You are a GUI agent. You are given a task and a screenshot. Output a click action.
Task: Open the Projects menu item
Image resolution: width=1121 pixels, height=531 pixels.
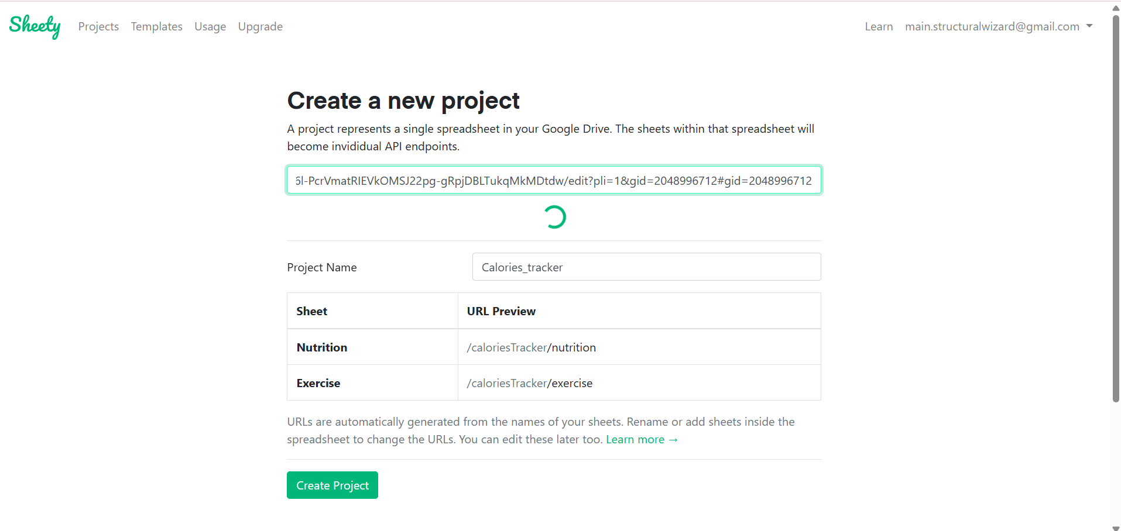point(98,26)
